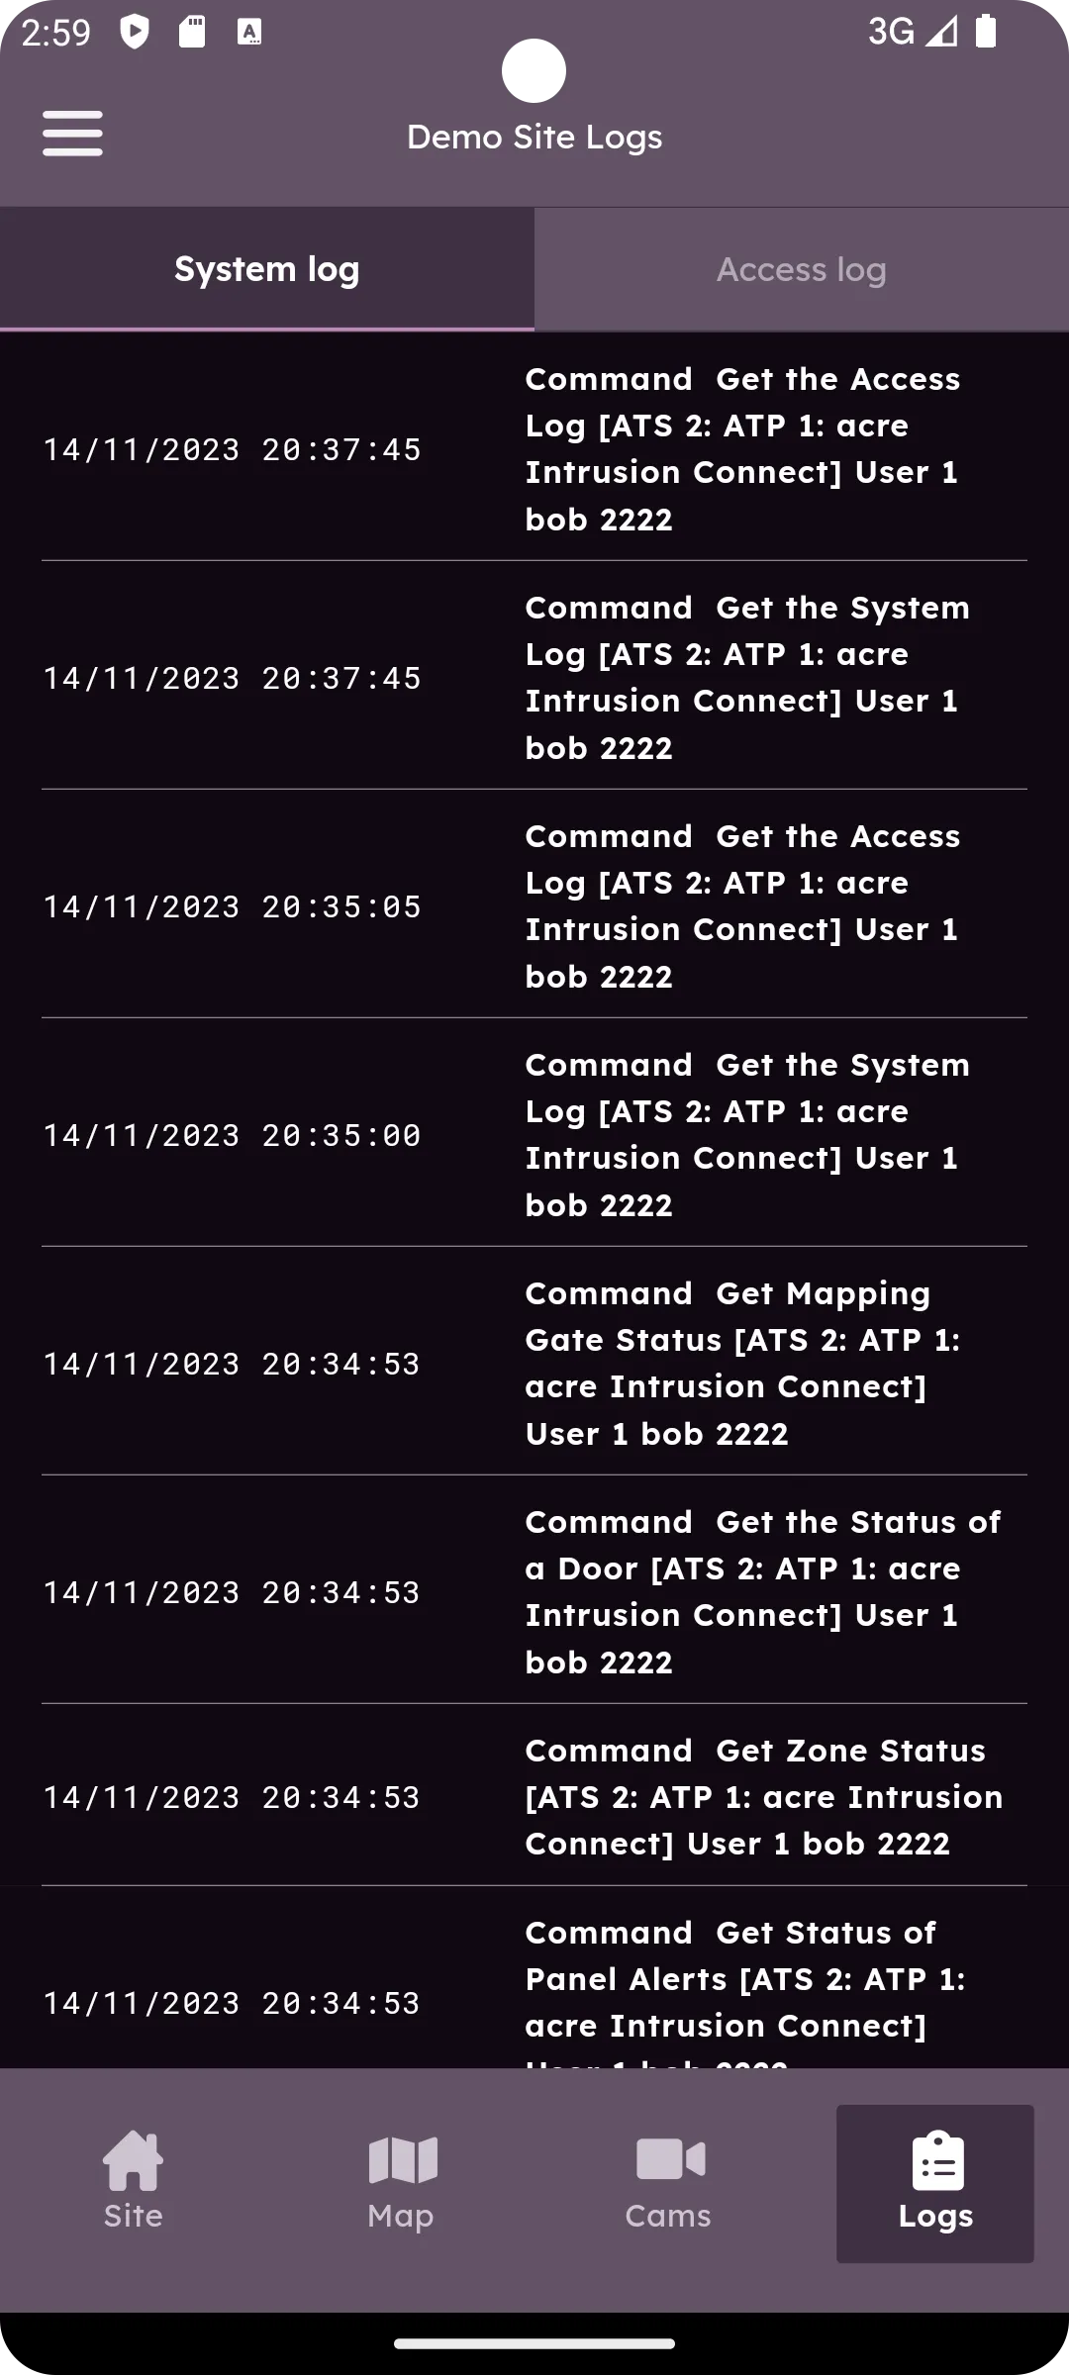Open the Get Mapping Gate Status log entry

point(534,1362)
